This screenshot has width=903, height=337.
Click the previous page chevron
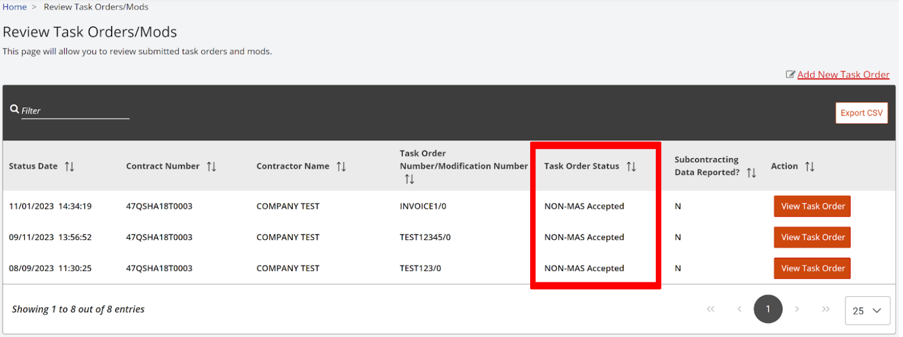(739, 309)
